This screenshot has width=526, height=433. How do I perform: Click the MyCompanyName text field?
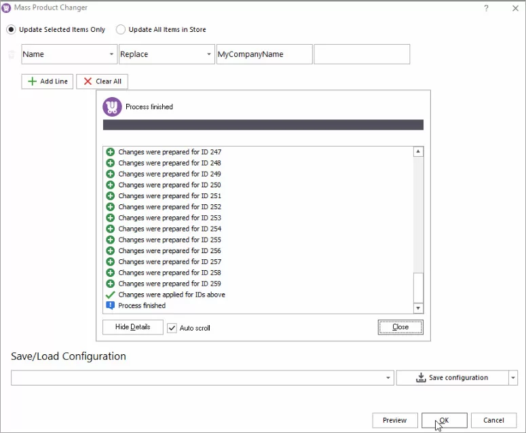264,54
